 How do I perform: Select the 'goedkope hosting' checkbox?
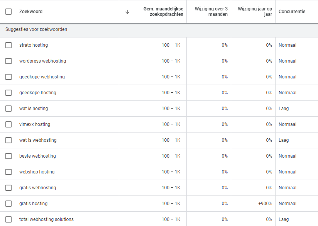[x=8, y=93]
